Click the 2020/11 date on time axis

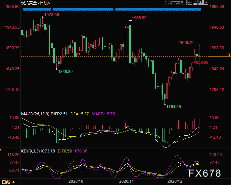(126, 181)
